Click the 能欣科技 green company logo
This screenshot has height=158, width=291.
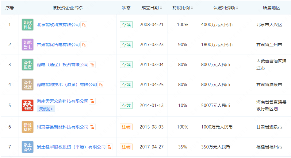(x=28, y=25)
